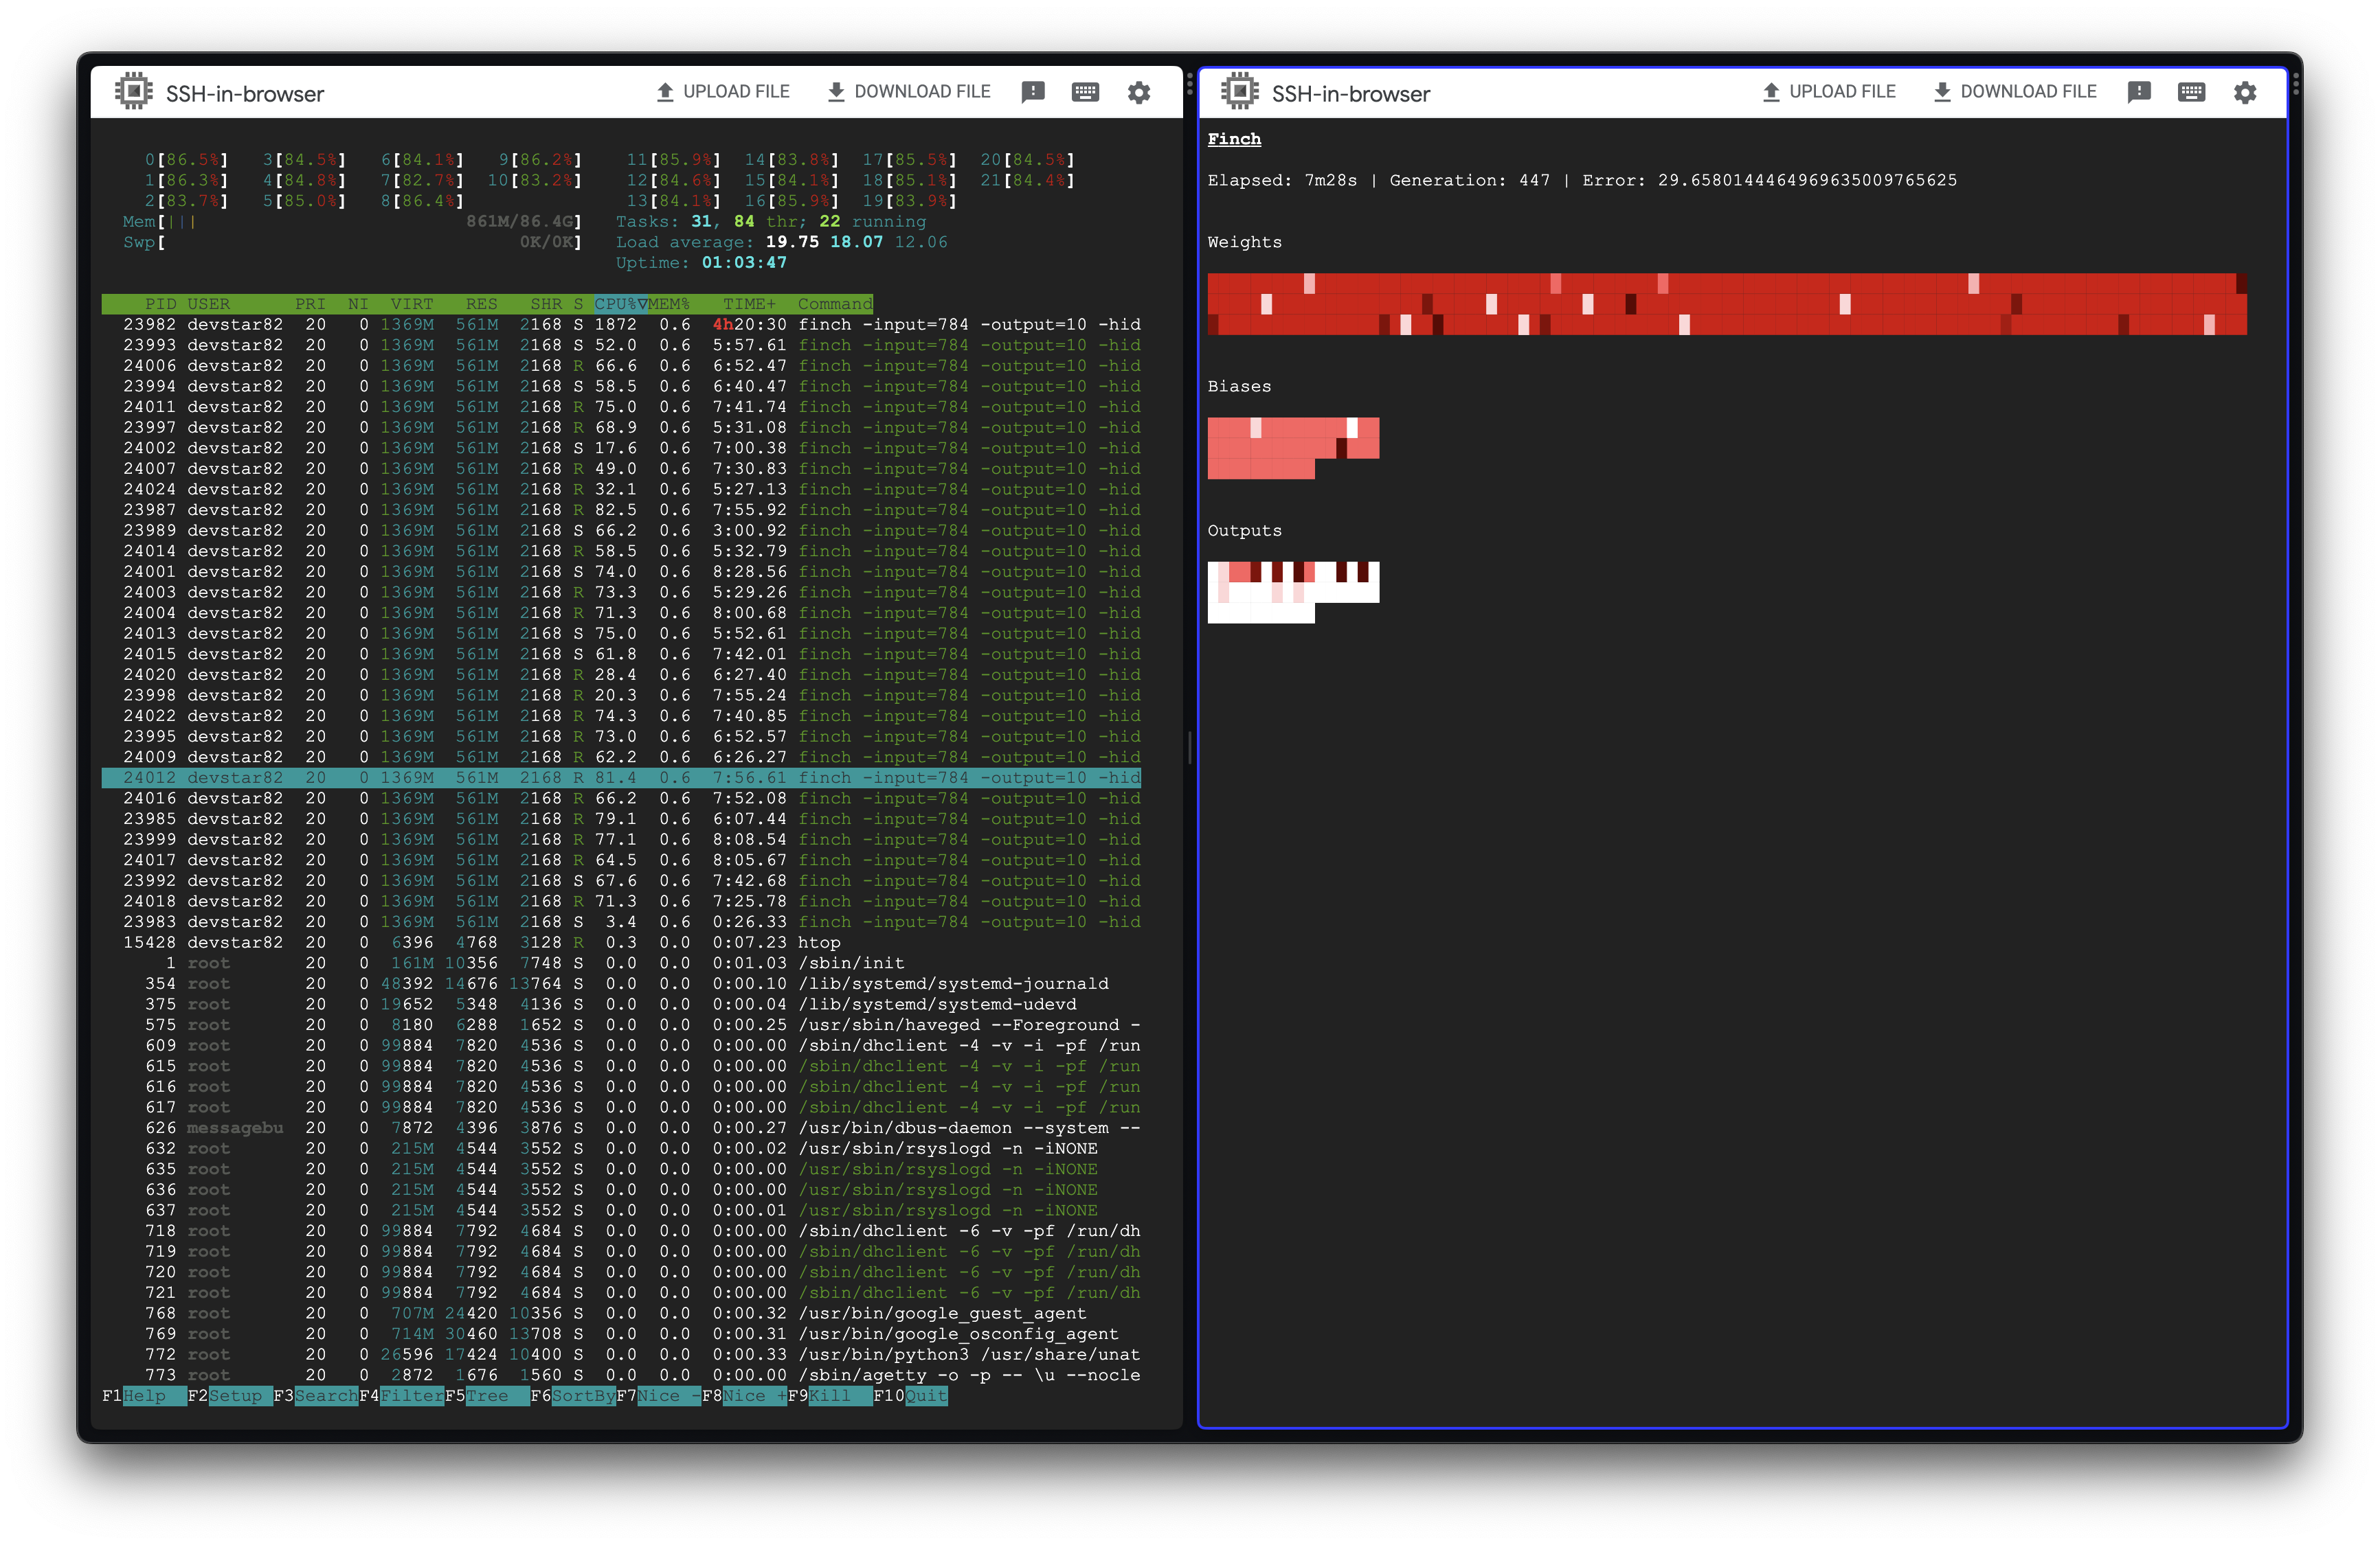2380x1545 pixels.
Task: Click the TIME+ column header in htop
Action: (749, 304)
